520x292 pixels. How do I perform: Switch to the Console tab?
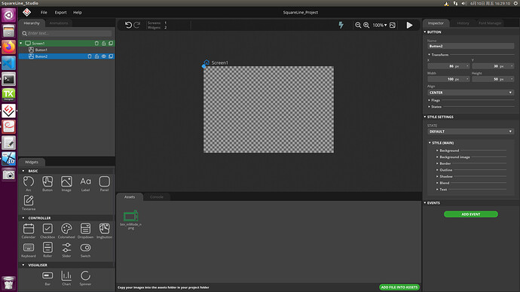[157, 197]
